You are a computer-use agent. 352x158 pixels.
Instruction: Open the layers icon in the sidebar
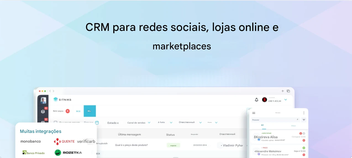pyautogui.click(x=43, y=112)
